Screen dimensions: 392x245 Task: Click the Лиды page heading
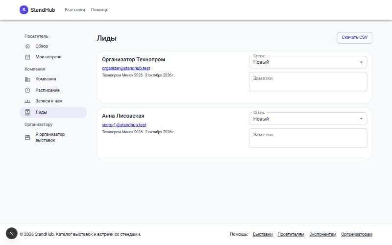(x=107, y=38)
